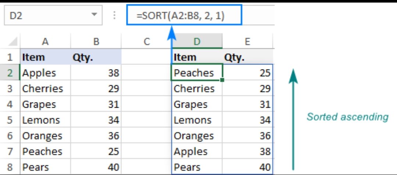Viewport: 397px width, 175px height.
Task: Select the column A header
Action: tap(45, 42)
